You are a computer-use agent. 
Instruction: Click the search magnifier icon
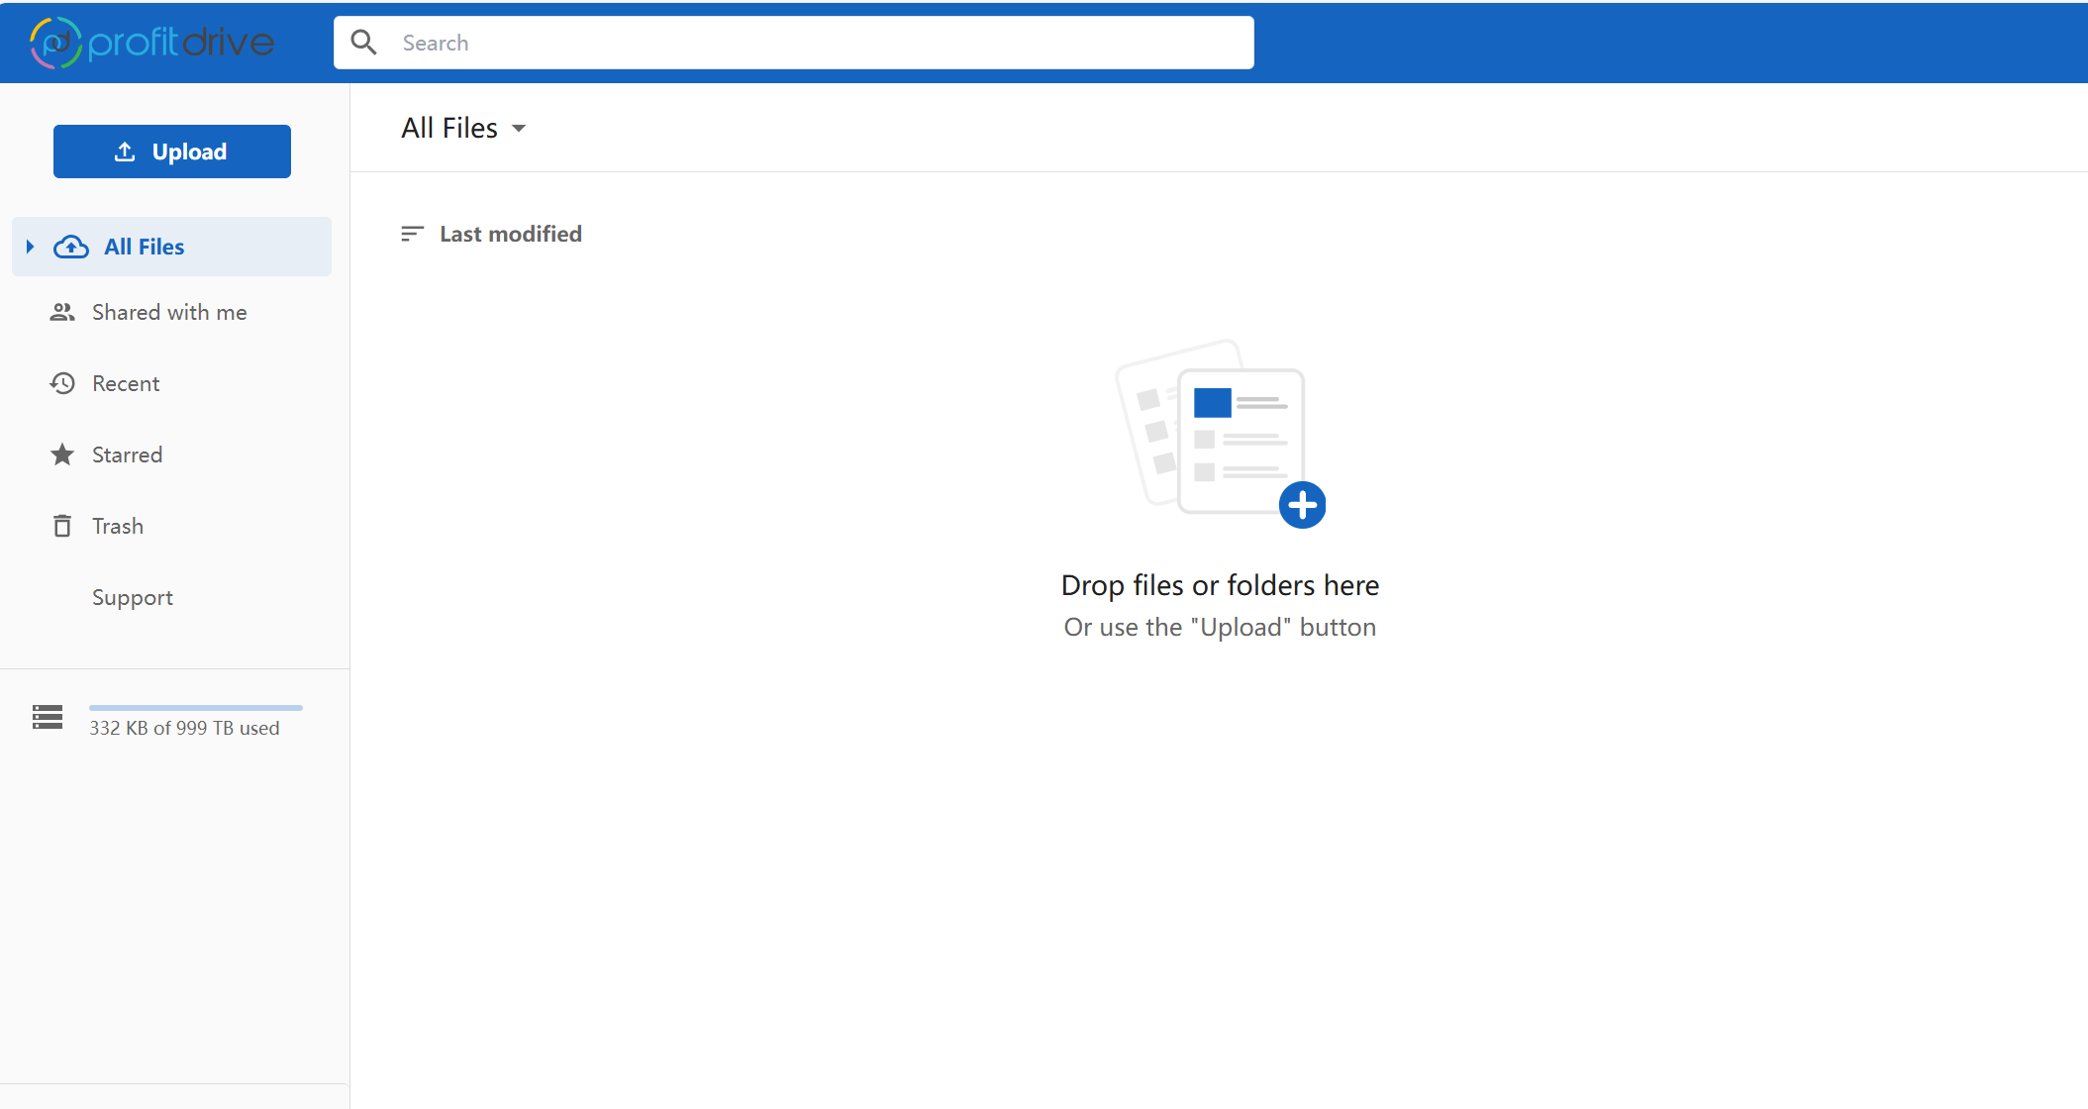(x=364, y=43)
